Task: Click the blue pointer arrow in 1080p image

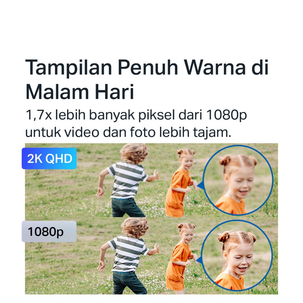Action: (199, 261)
